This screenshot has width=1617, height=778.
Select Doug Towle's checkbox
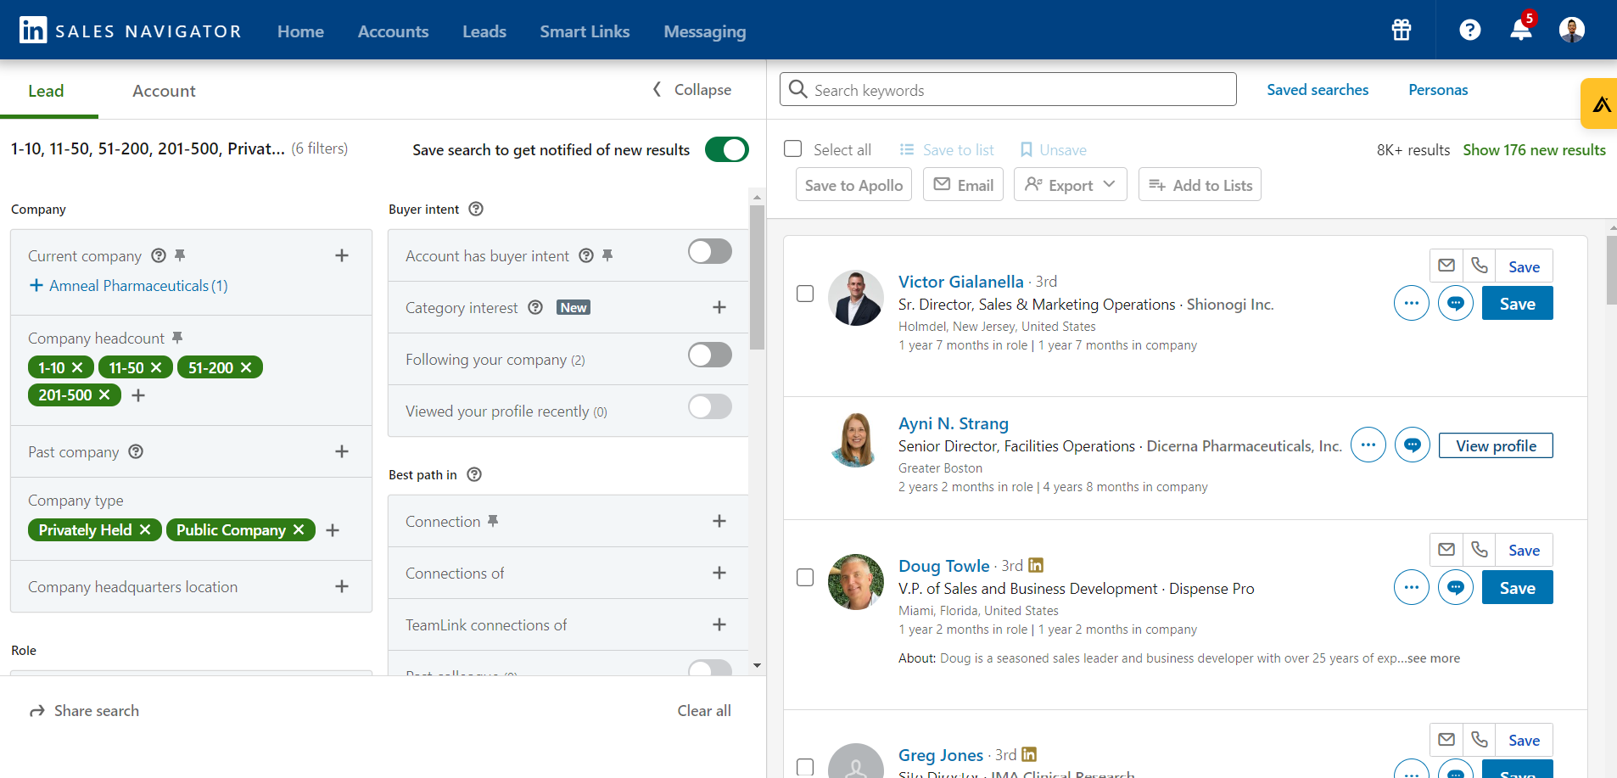point(805,578)
